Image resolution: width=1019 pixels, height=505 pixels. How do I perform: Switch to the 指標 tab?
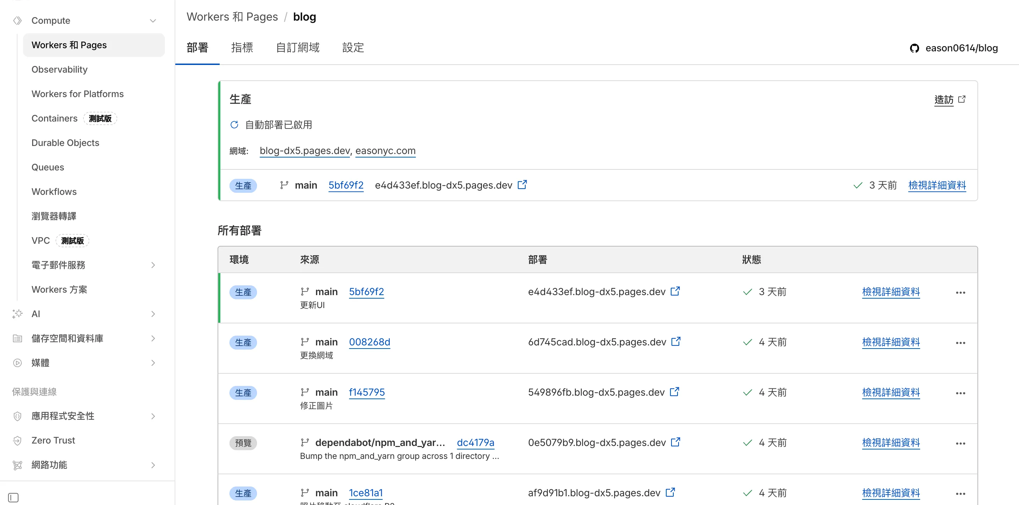pos(242,48)
